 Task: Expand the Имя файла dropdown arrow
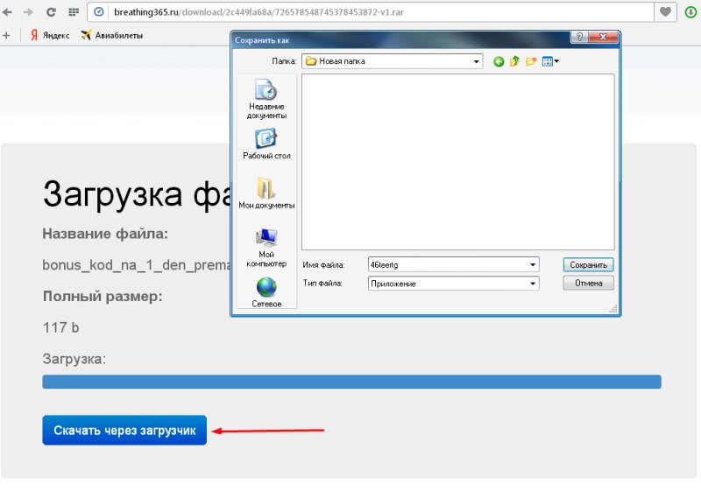[533, 264]
